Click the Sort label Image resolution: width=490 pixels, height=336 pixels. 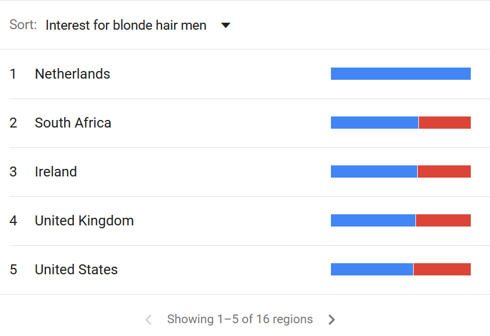coord(23,24)
